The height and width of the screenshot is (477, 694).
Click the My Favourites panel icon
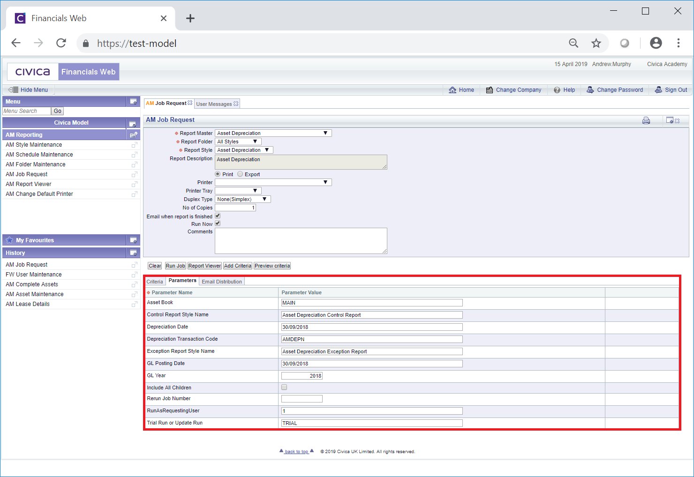pos(133,240)
